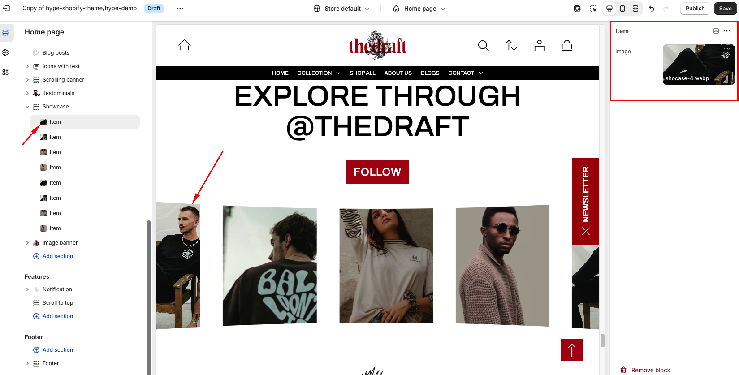Expand the Image banner section
This screenshot has width=739, height=375.
tap(27, 243)
